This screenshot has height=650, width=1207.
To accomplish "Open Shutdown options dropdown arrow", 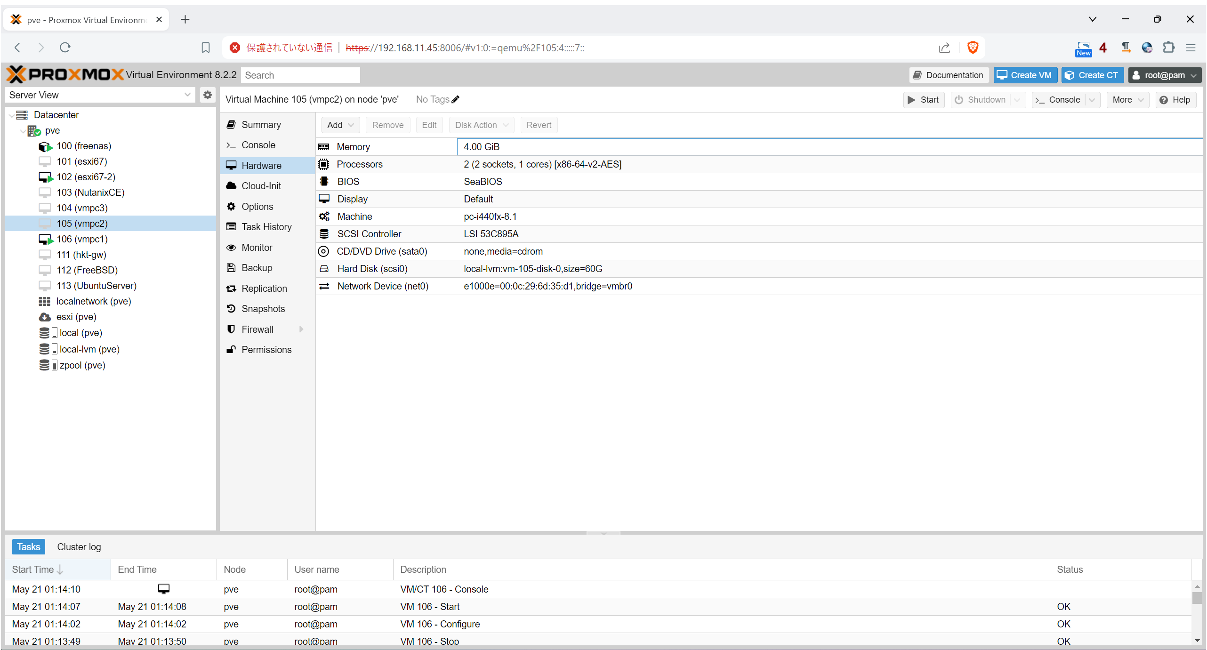I will (1017, 100).
